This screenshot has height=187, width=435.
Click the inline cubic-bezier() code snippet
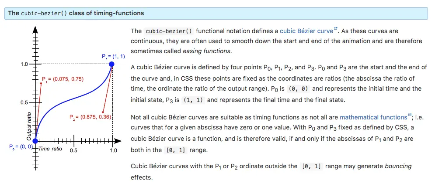coord(169,31)
